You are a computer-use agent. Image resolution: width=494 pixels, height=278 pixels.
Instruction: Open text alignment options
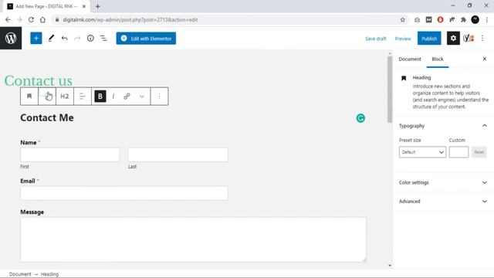coord(83,96)
